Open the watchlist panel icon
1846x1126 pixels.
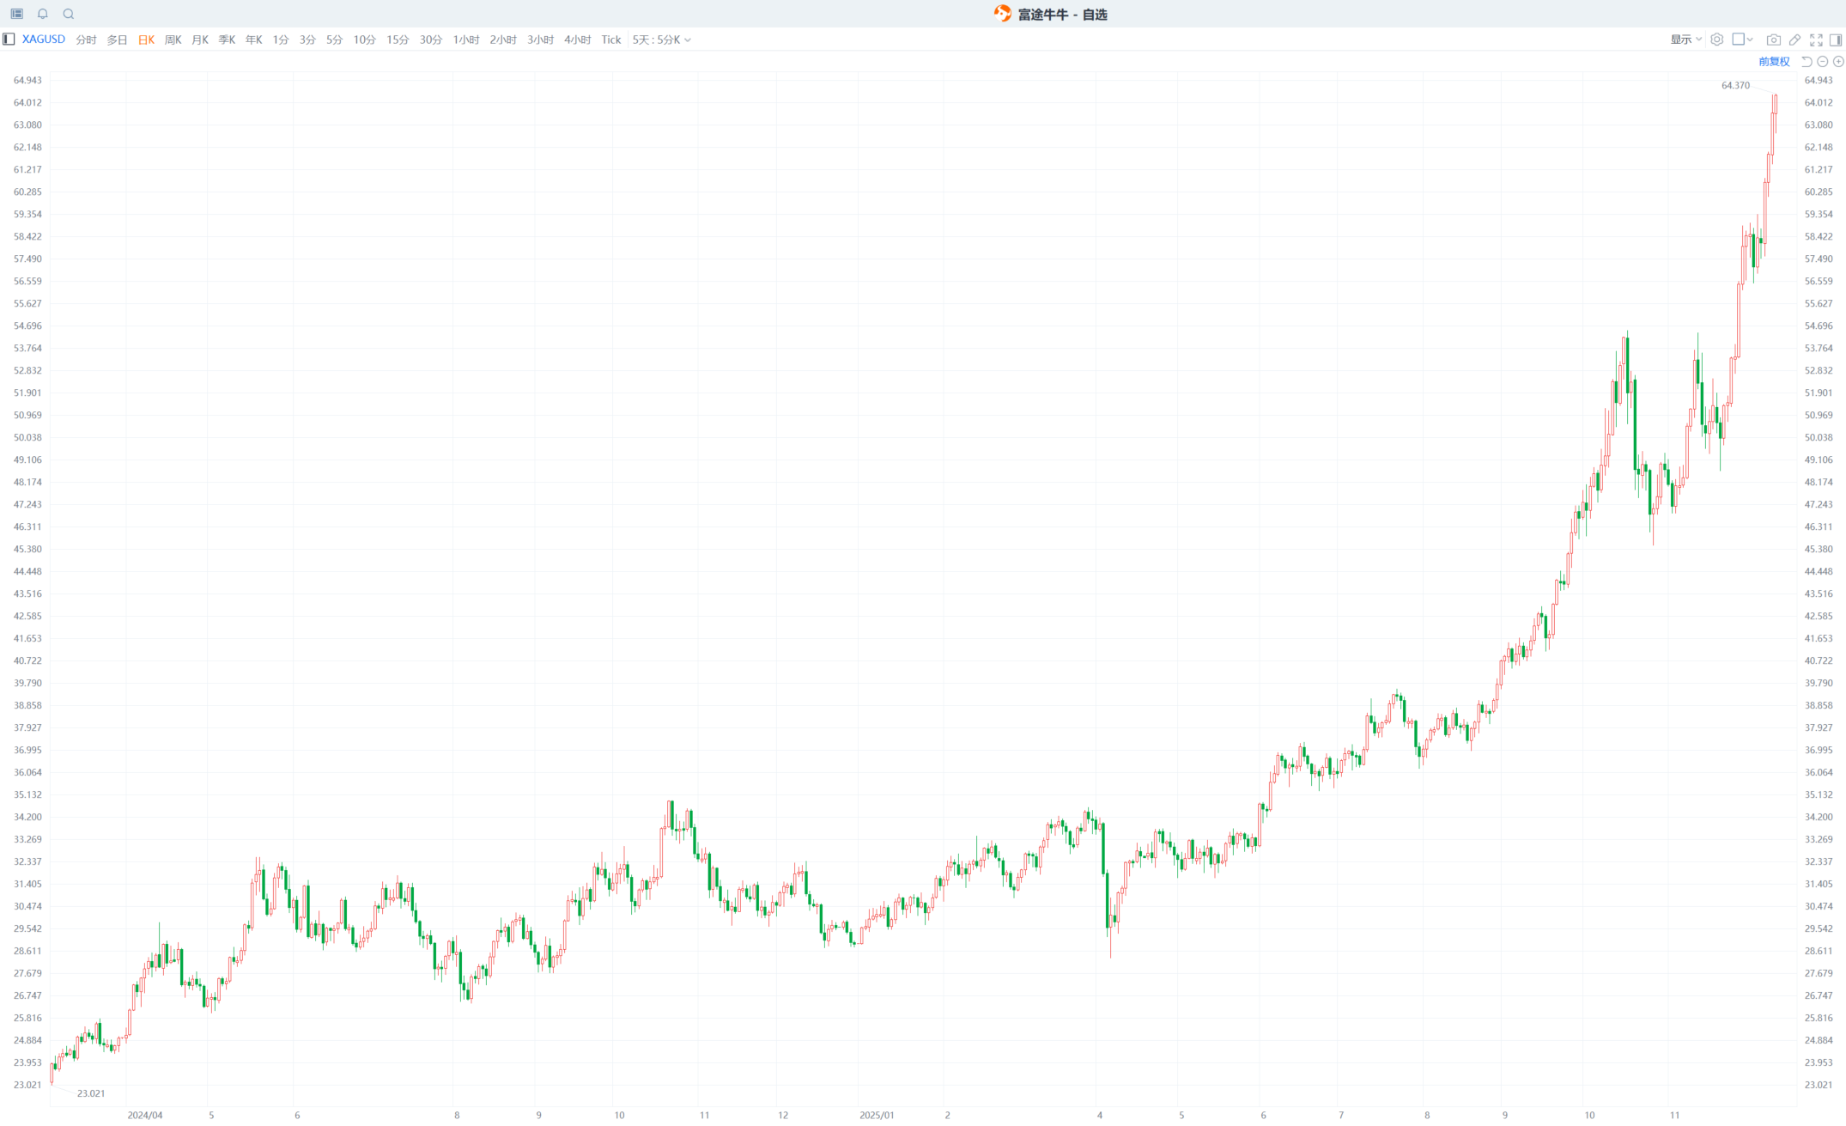tap(16, 14)
